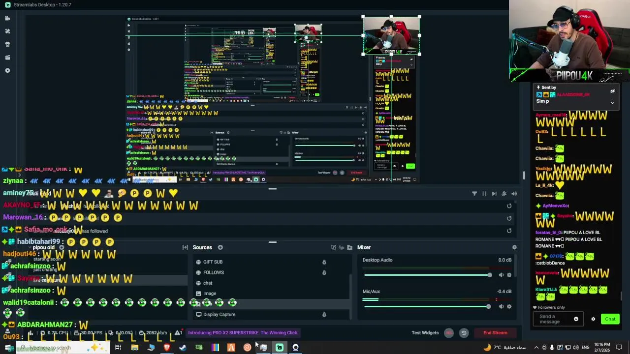Open Task View on the taskbar

[x=118, y=348]
